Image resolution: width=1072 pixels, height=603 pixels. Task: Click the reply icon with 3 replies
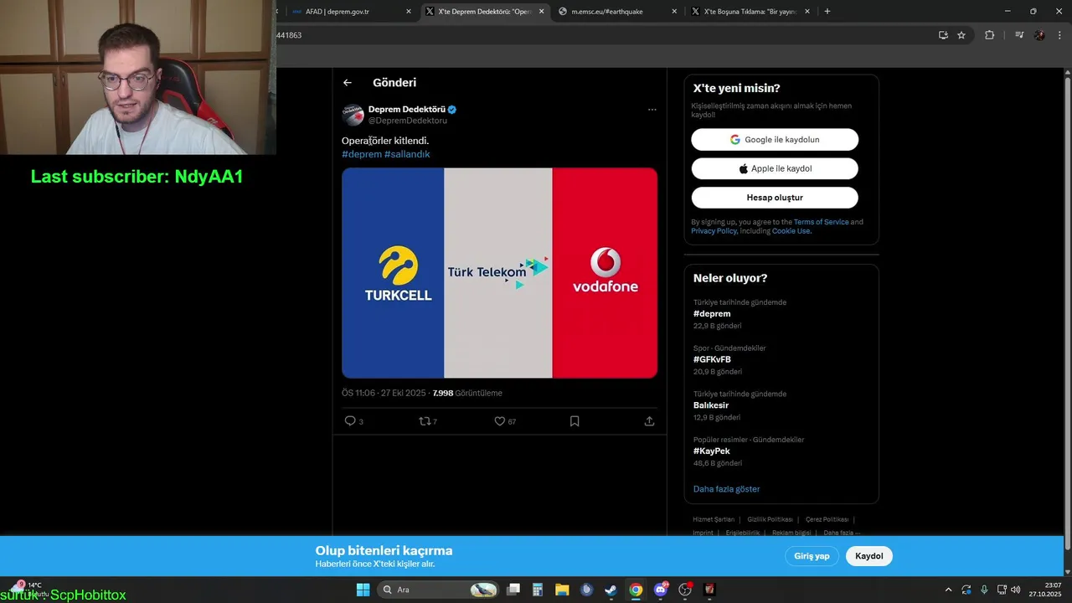pos(350,421)
